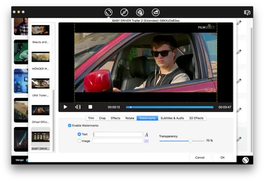
Task: Click the convert button at bottom right
Action: coord(245,160)
